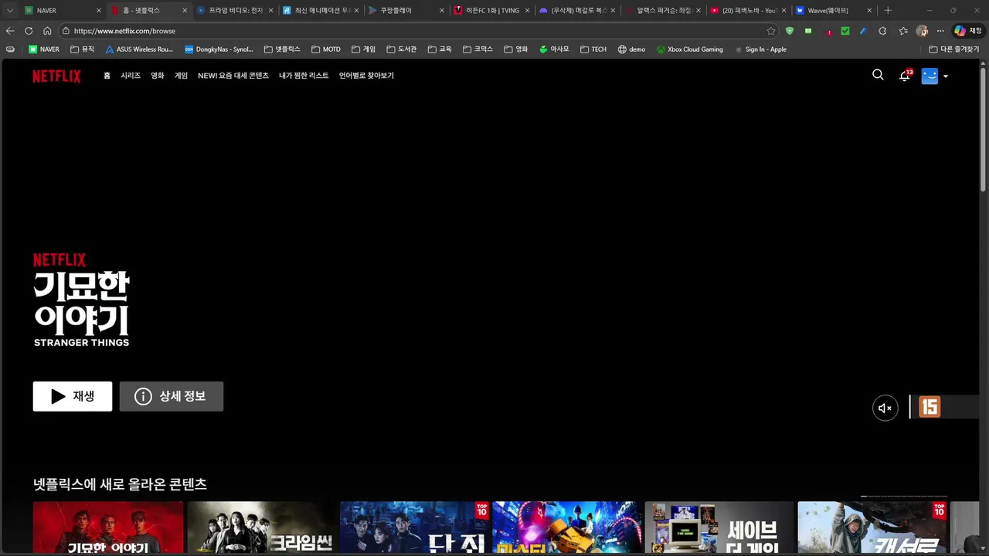Open ASUS Wireless Router bookmark
This screenshot has height=556, width=989.
point(140,49)
